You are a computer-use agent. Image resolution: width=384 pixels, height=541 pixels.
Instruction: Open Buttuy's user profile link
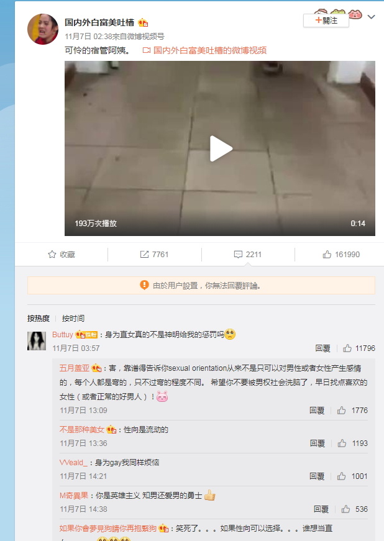(63, 334)
